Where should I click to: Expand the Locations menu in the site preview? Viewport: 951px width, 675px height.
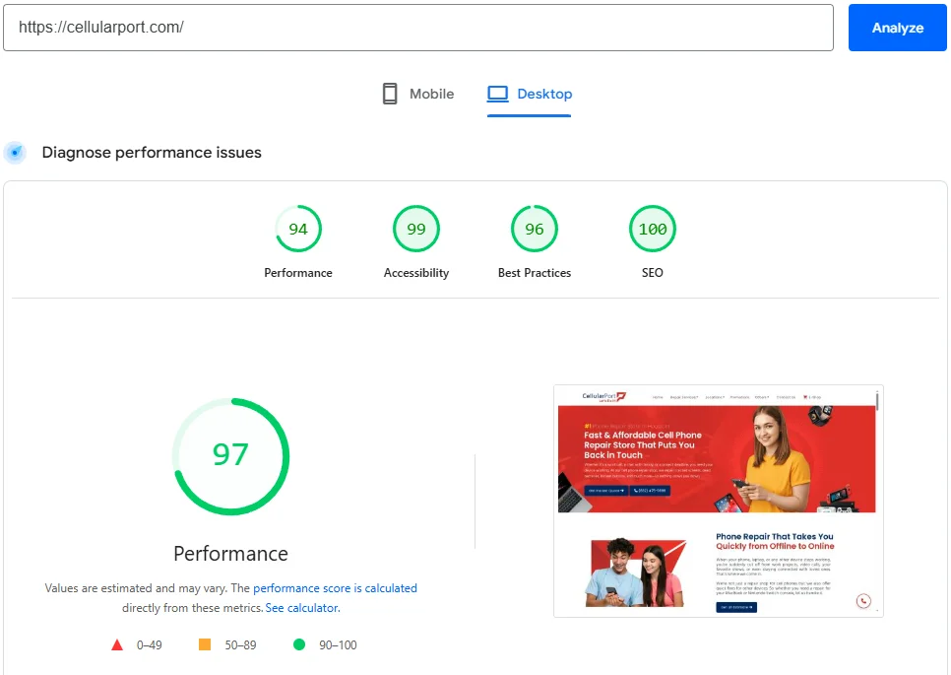(x=715, y=397)
